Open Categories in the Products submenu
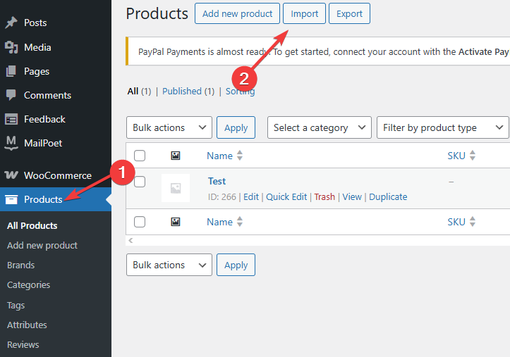 pos(29,285)
